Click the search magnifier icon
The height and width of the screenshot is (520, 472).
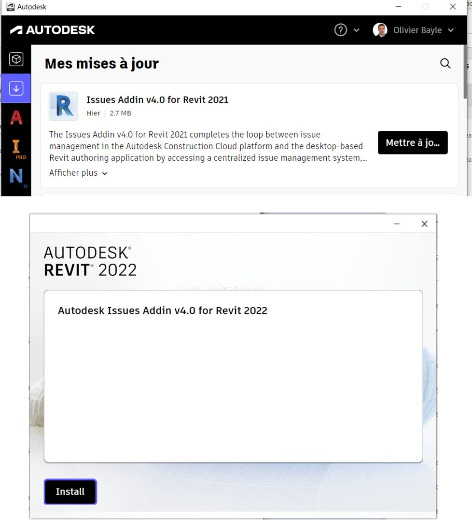445,64
